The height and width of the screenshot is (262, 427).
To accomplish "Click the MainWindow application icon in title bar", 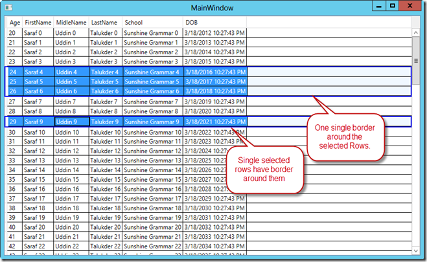I will pyautogui.click(x=8, y=8).
